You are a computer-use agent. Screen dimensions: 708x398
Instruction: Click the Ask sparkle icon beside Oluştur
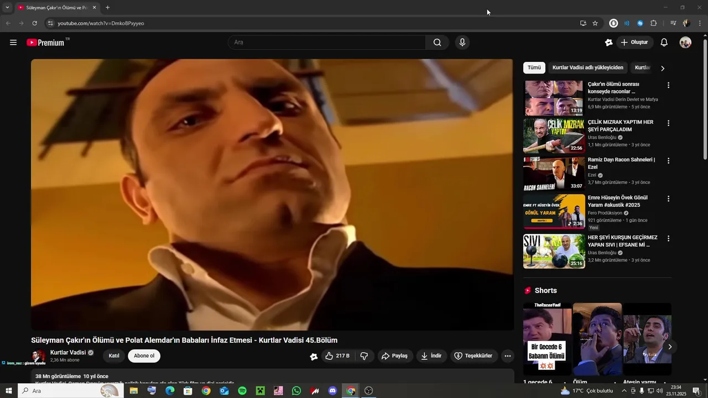coord(608,43)
